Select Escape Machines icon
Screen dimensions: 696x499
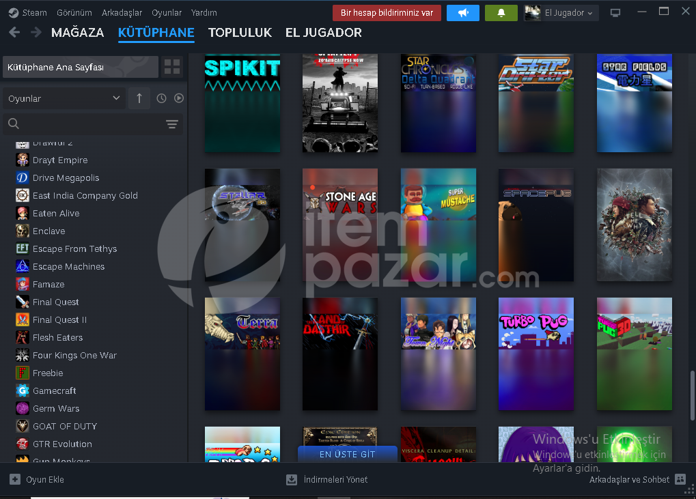pos(22,266)
